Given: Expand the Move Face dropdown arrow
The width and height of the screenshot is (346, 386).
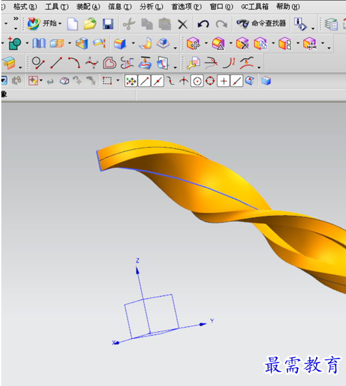Looking at the screenshot, I should 206,43.
